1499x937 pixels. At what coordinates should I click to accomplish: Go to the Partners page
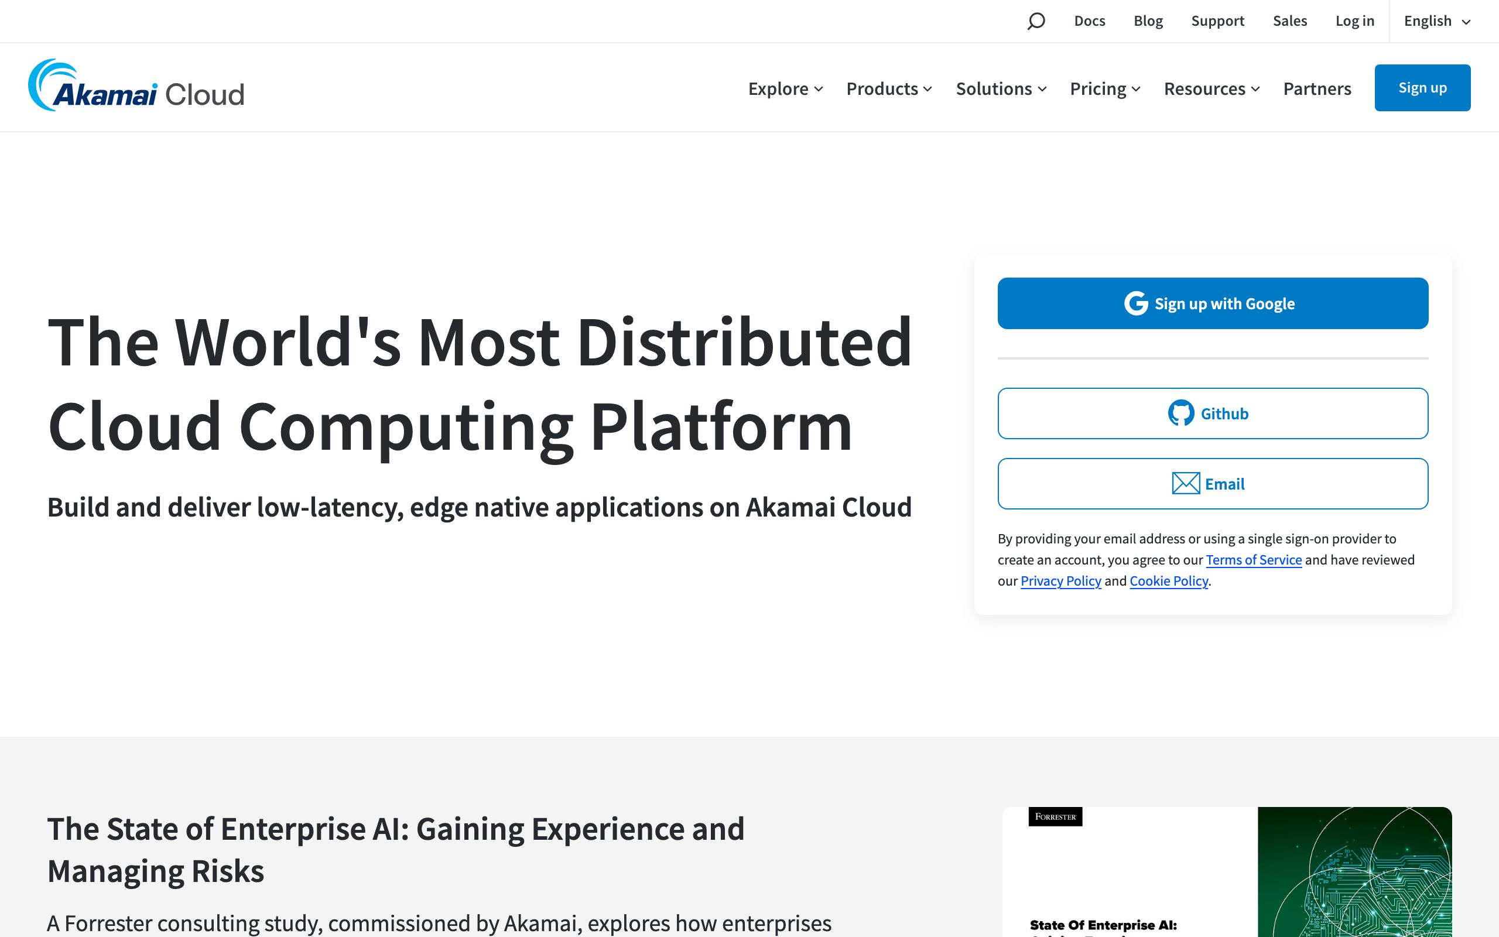(1317, 88)
